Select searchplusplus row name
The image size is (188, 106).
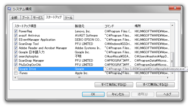[x=28, y=56]
